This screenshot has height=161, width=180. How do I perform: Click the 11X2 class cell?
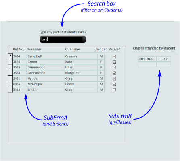164,59
